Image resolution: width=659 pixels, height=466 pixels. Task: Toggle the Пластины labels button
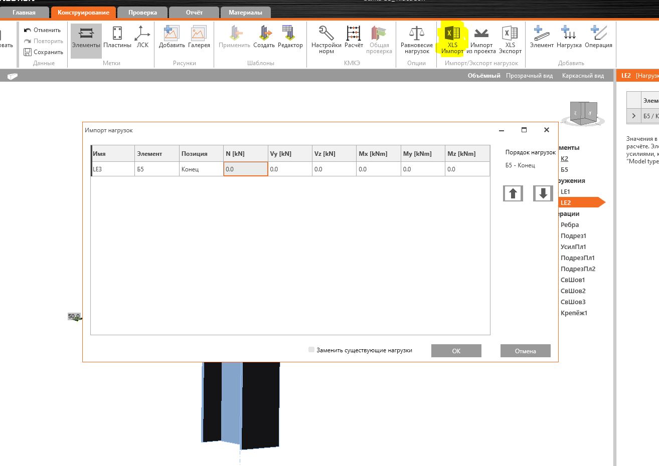tap(117, 37)
